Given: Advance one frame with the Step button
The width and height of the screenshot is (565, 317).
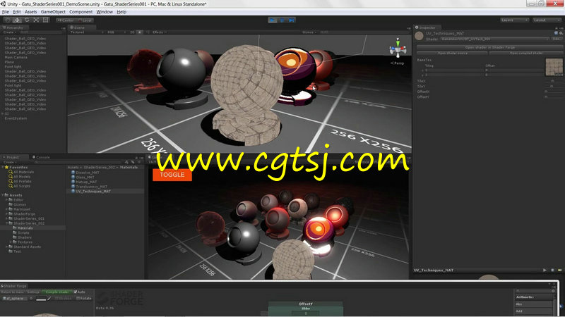Looking at the screenshot, I should pyautogui.click(x=292, y=20).
